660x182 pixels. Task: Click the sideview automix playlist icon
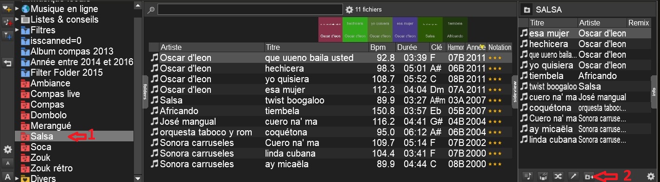(x=527, y=176)
